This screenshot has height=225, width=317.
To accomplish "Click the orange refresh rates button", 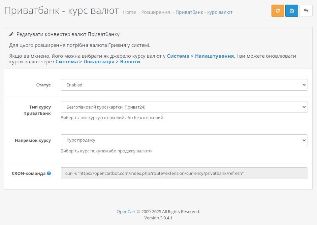I will coord(278,11).
